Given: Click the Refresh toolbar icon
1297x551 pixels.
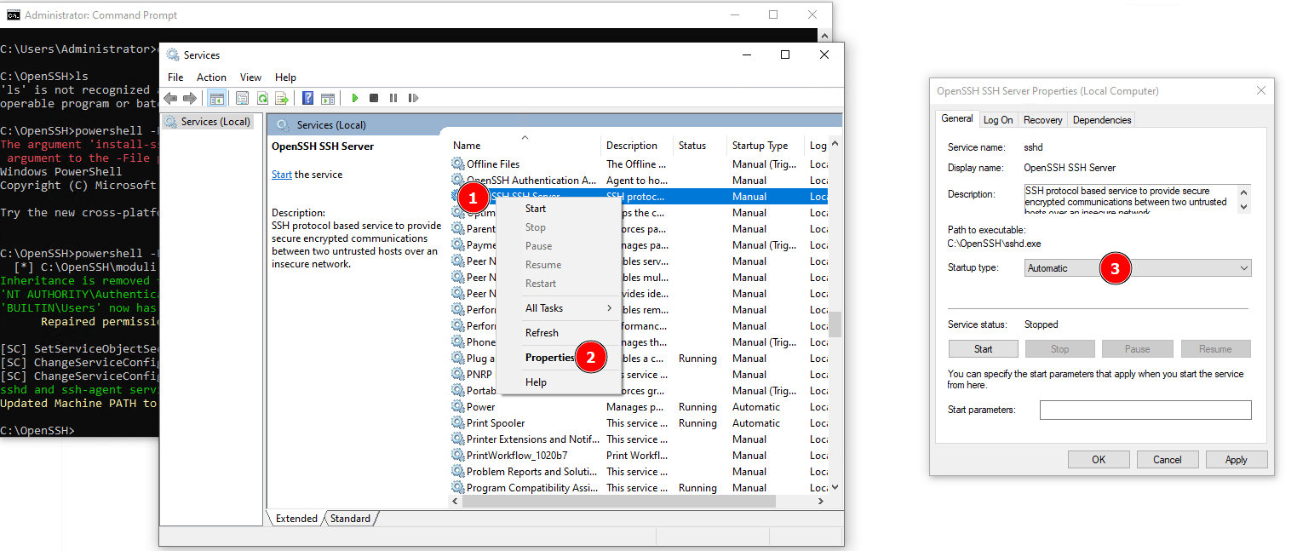Looking at the screenshot, I should (x=262, y=98).
